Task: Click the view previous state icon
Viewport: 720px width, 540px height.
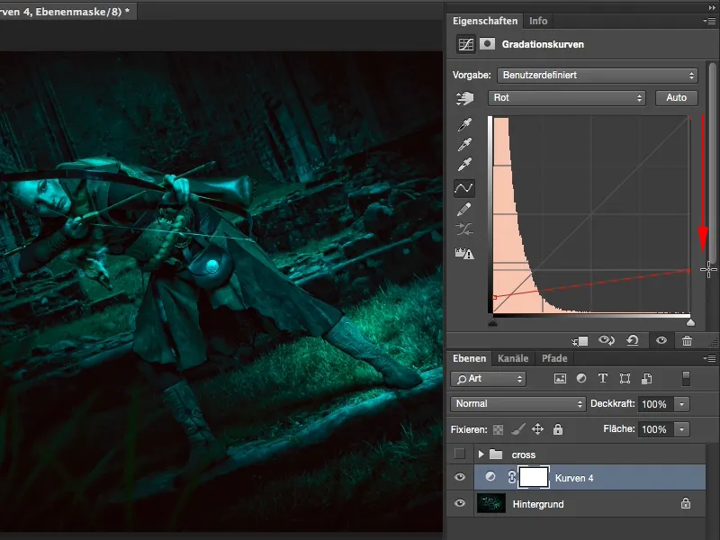Action: (x=606, y=340)
